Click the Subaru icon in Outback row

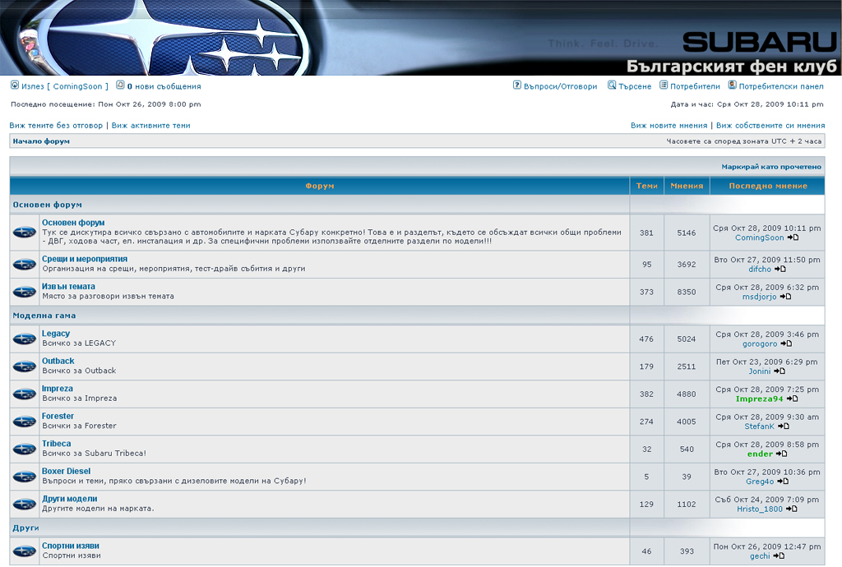(24, 366)
